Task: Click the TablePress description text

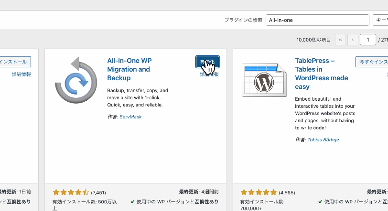Action: tap(325, 113)
